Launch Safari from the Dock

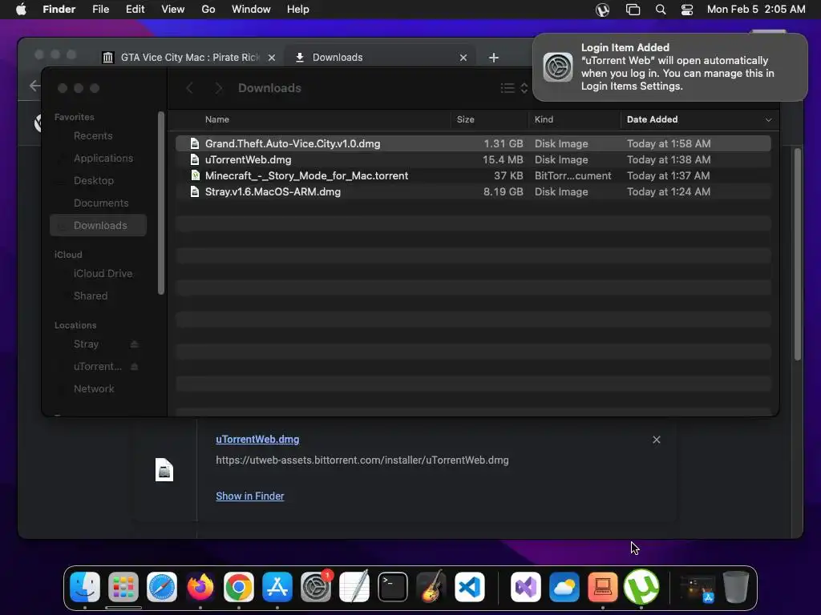tap(162, 587)
